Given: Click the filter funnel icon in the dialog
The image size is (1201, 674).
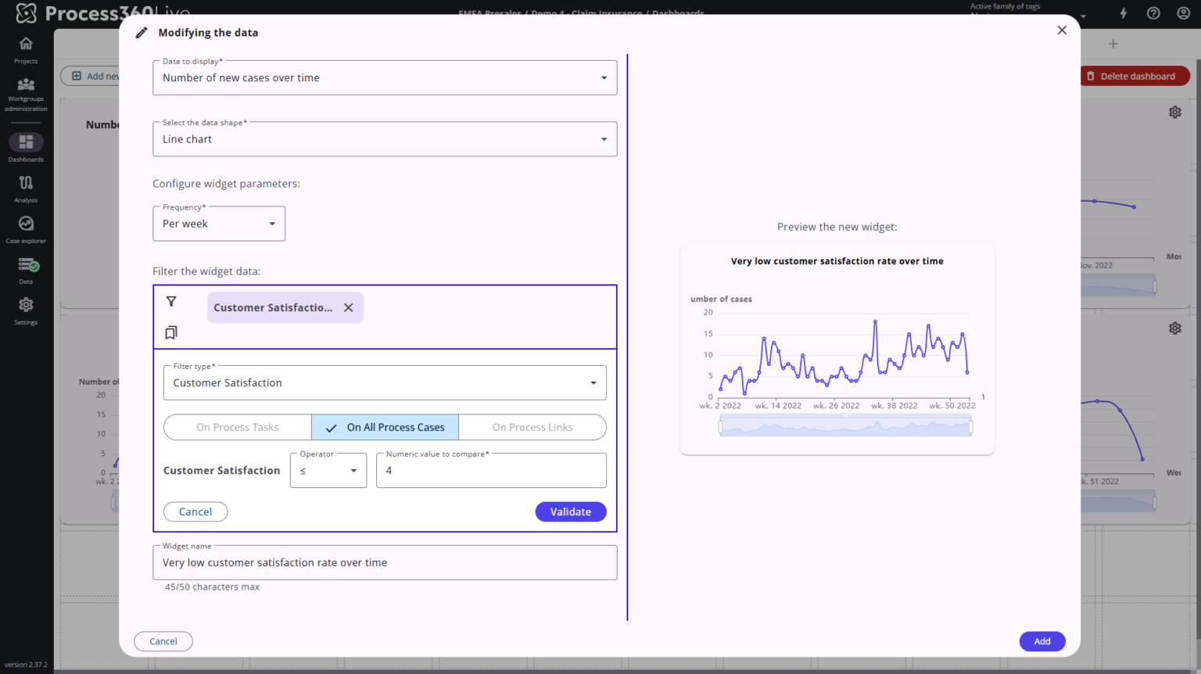Looking at the screenshot, I should tap(171, 301).
